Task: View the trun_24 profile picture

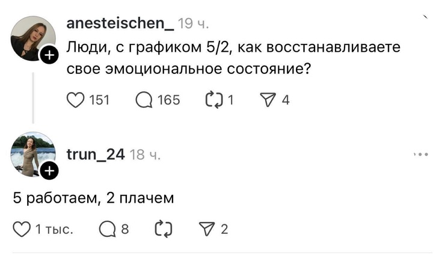Action: pos(32,153)
